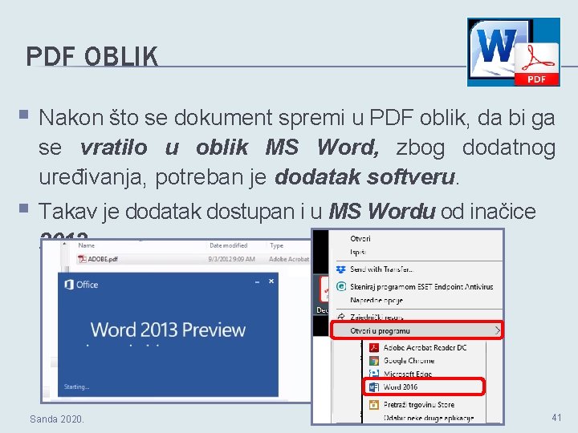The width and height of the screenshot is (578, 433).
Task: Select Send with Transfer... menu entry
Action: (x=381, y=269)
